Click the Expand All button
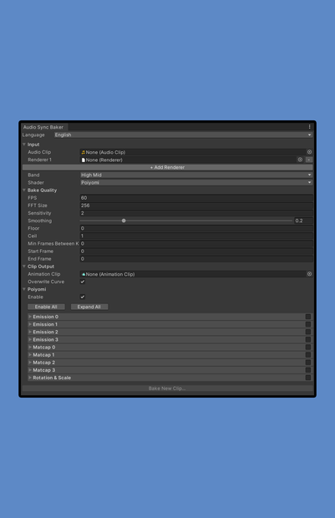335x518 pixels. click(x=89, y=307)
